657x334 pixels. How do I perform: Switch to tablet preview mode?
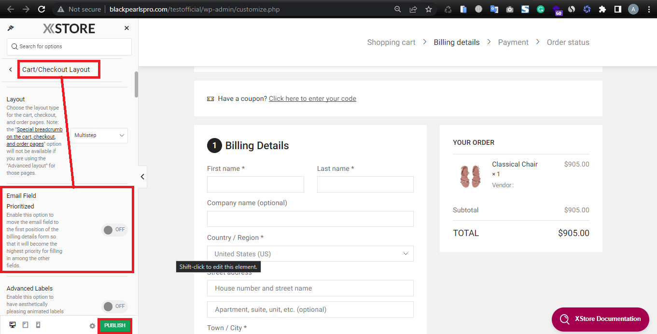25,325
